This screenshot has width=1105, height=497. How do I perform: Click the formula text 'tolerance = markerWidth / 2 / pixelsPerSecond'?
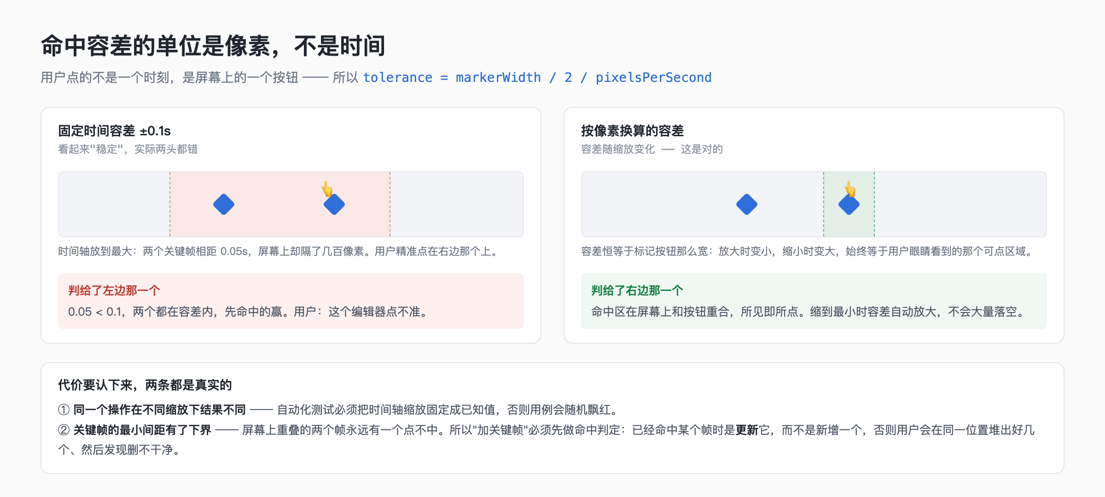point(537,77)
